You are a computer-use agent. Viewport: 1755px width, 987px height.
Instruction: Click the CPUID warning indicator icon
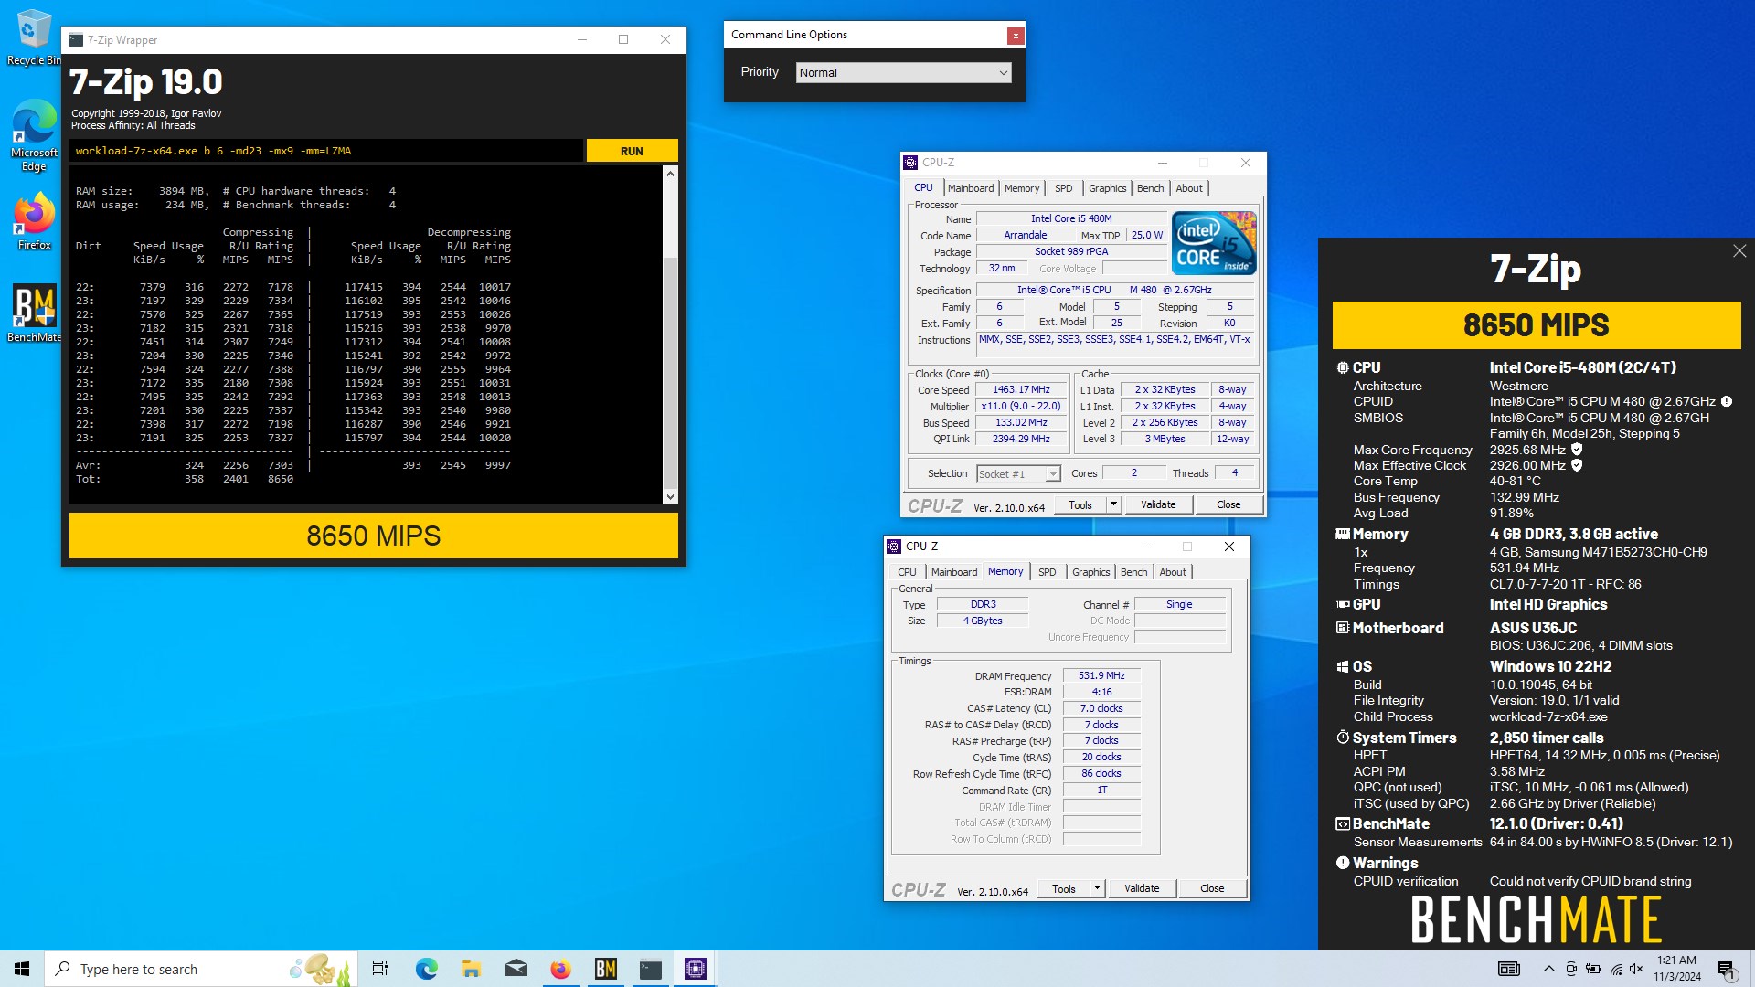click(x=1727, y=401)
